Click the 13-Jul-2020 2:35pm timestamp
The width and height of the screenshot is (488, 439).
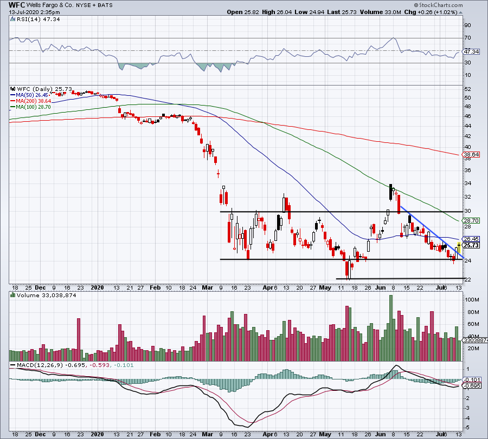click(x=34, y=12)
